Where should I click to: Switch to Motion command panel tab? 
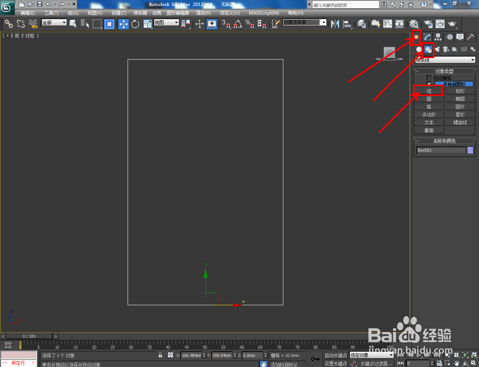[x=449, y=37]
